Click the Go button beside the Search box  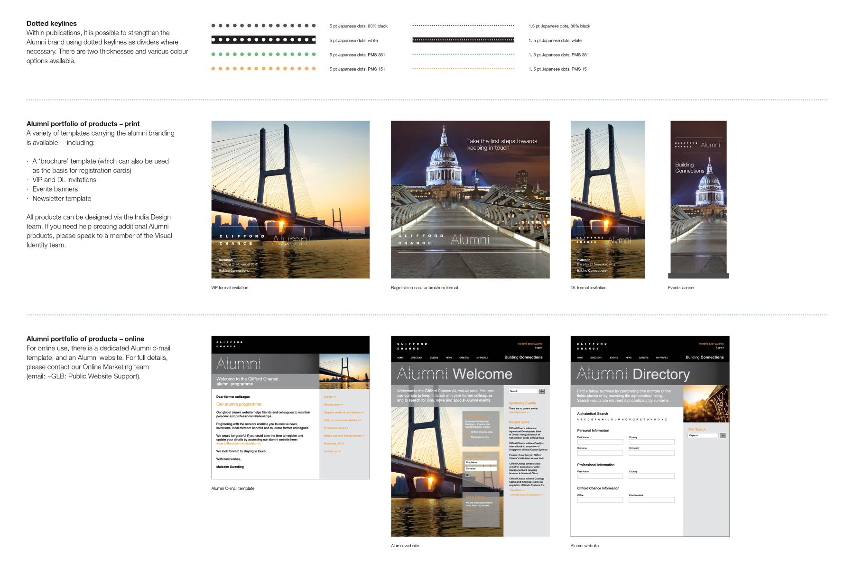542,391
